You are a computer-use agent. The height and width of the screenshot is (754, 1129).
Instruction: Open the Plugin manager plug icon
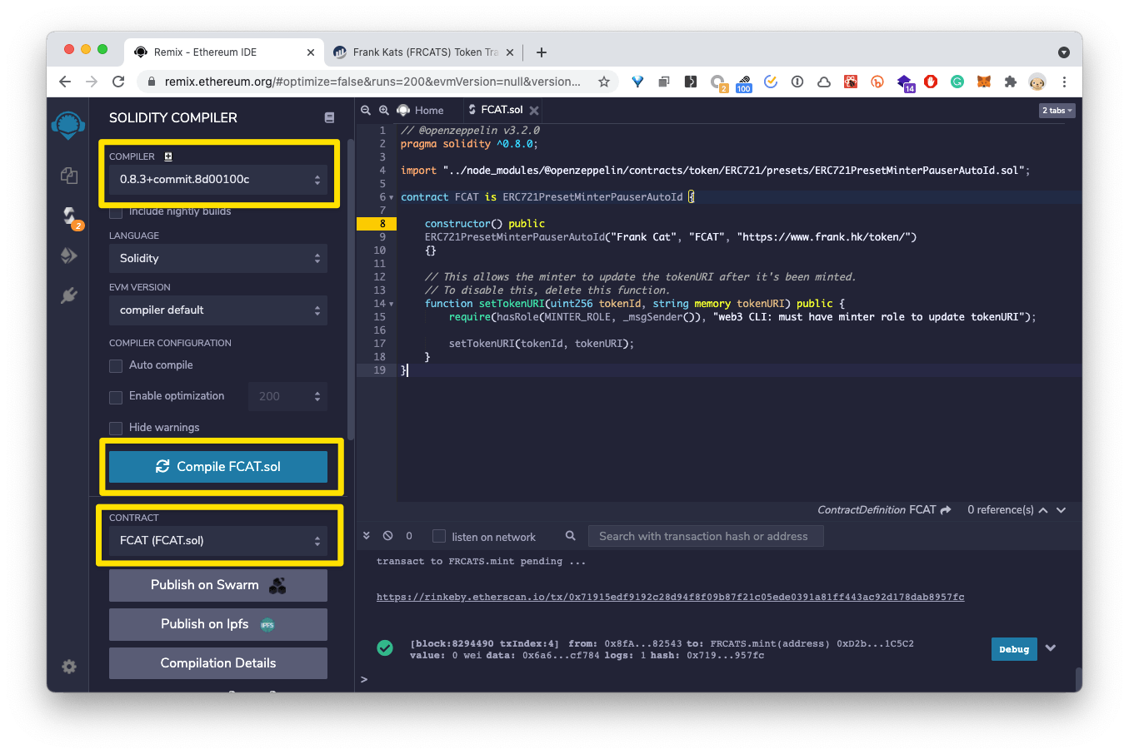coord(69,295)
